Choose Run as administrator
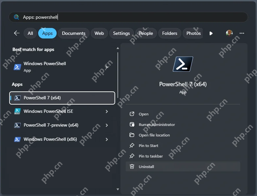The height and width of the screenshot is (196, 257). pos(183,125)
